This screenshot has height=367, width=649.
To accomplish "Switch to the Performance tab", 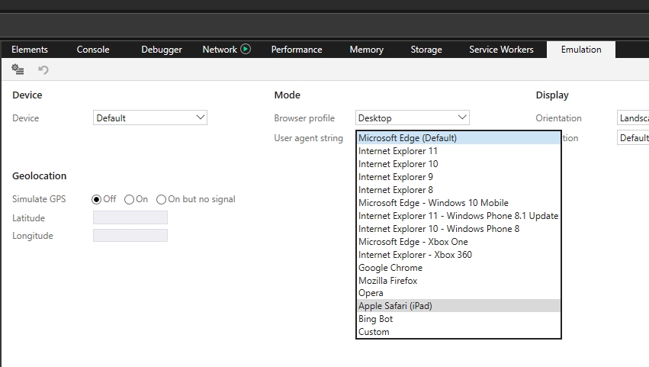I will click(x=297, y=50).
